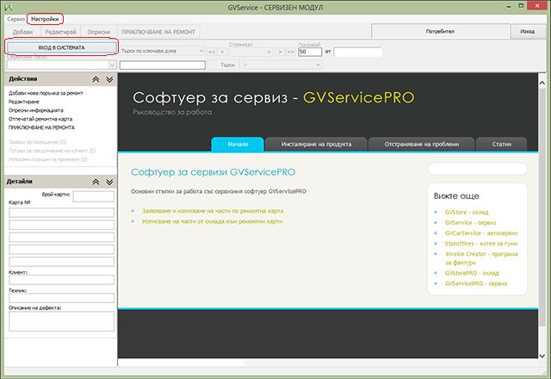
Task: Click the Показвай field with value 50
Action: 310,52
